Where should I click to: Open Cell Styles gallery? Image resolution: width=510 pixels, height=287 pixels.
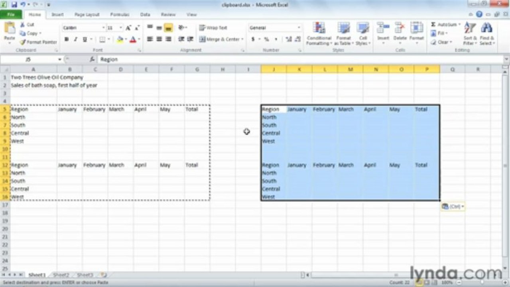pyautogui.click(x=363, y=34)
